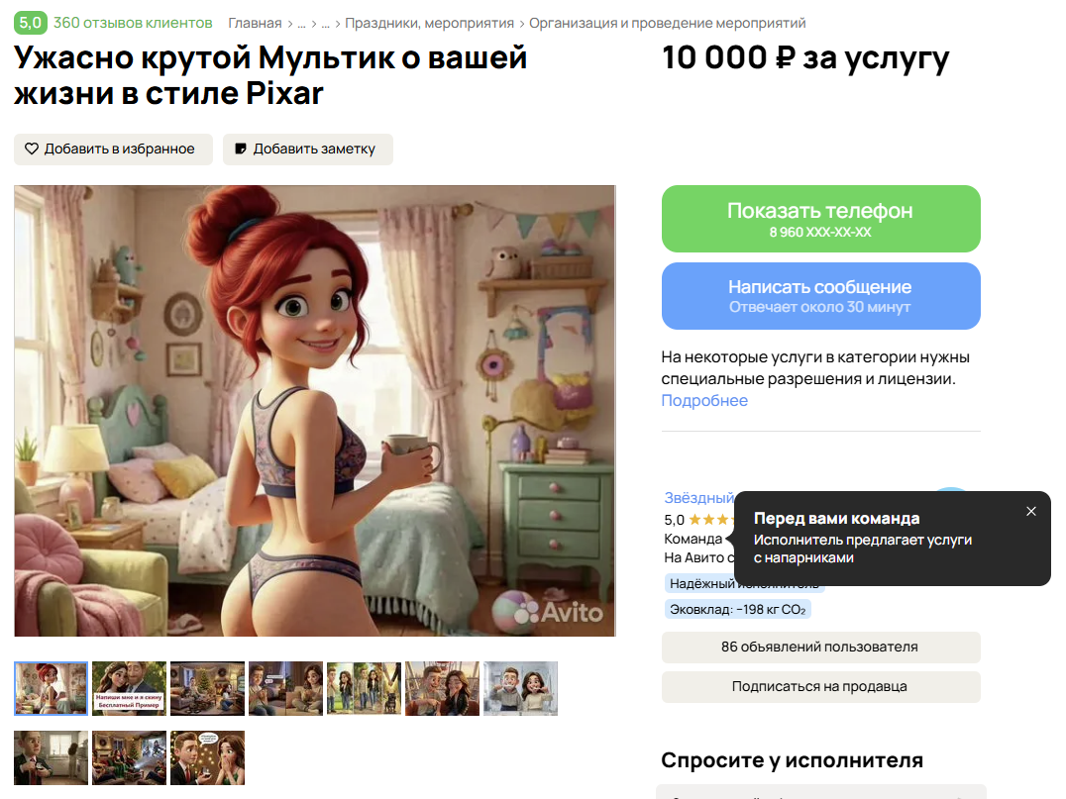Open the Подробнее link about licenses

(704, 401)
